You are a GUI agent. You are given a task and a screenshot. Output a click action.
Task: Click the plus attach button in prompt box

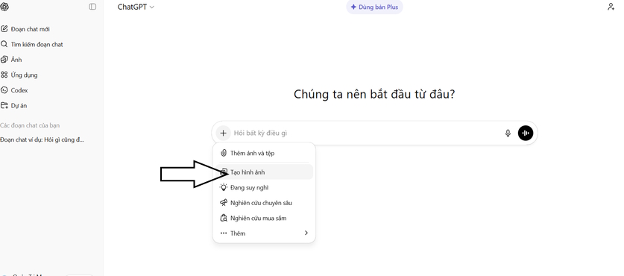point(223,133)
